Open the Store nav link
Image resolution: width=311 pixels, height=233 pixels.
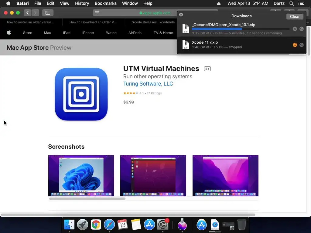pos(28,33)
